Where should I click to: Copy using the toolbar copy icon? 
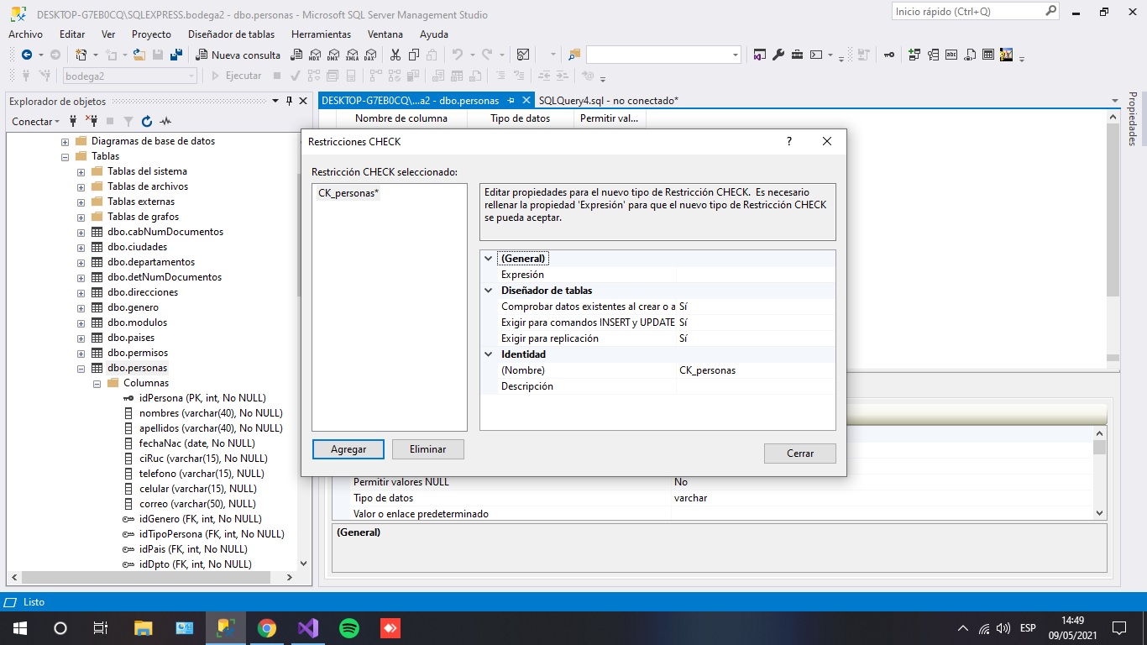coord(414,55)
